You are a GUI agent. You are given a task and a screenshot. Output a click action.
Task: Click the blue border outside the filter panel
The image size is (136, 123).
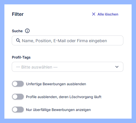68,2
